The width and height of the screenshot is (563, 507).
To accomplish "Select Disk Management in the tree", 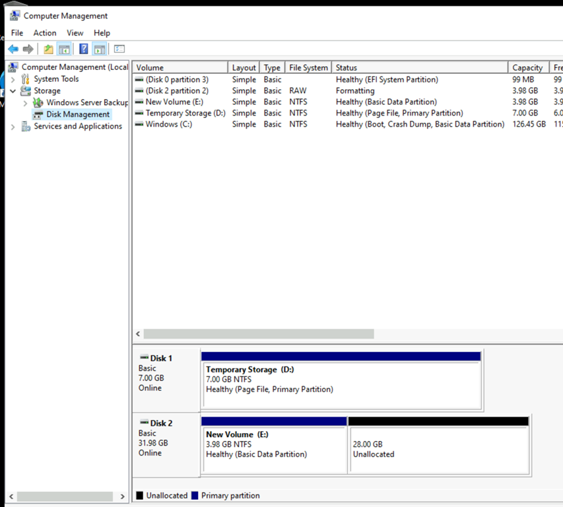I will 77,115.
